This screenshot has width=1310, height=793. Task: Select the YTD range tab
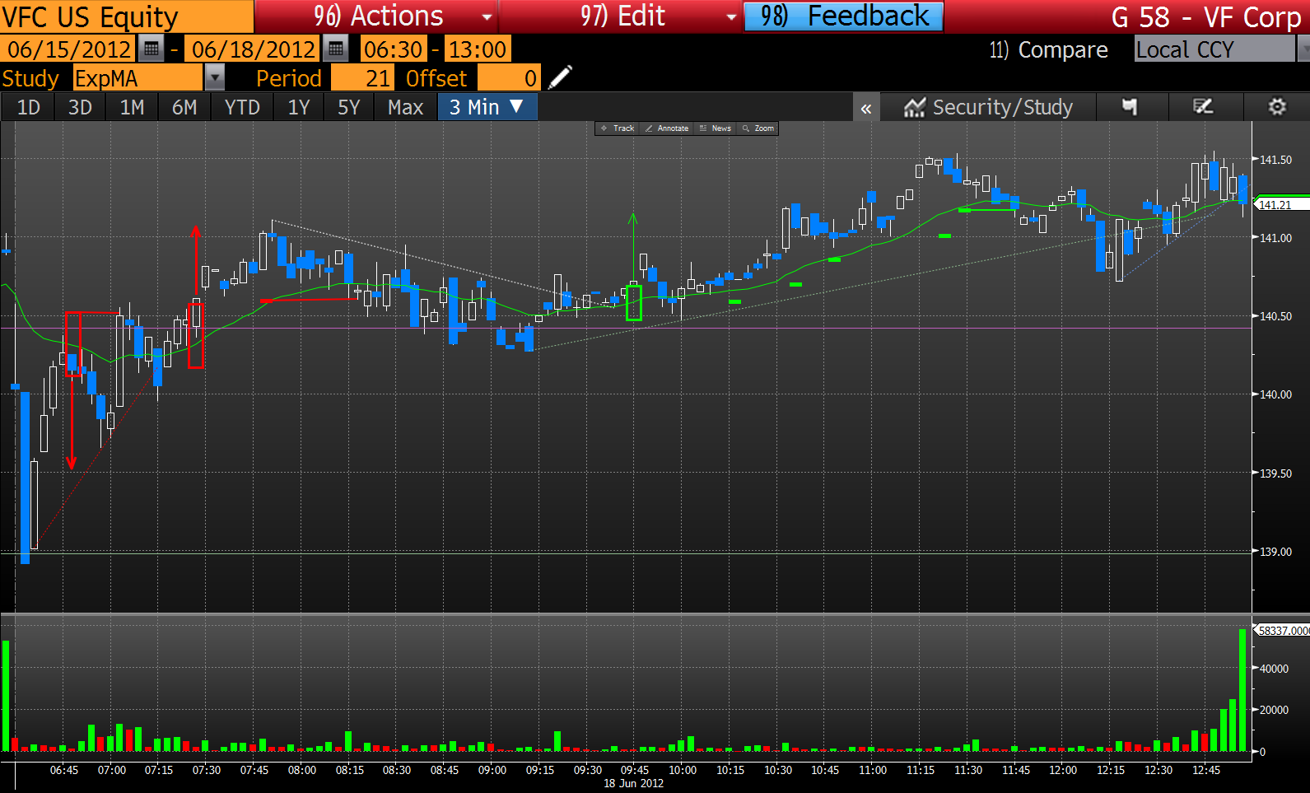coord(242,107)
